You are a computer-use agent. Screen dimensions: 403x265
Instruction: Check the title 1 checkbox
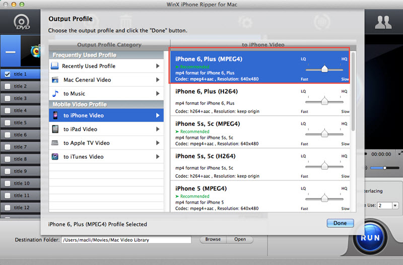(8, 74)
